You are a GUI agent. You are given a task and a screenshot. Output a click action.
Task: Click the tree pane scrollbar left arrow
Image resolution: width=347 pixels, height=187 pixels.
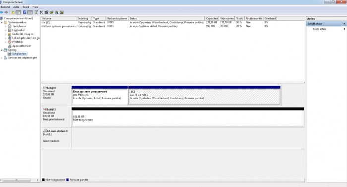(1, 180)
